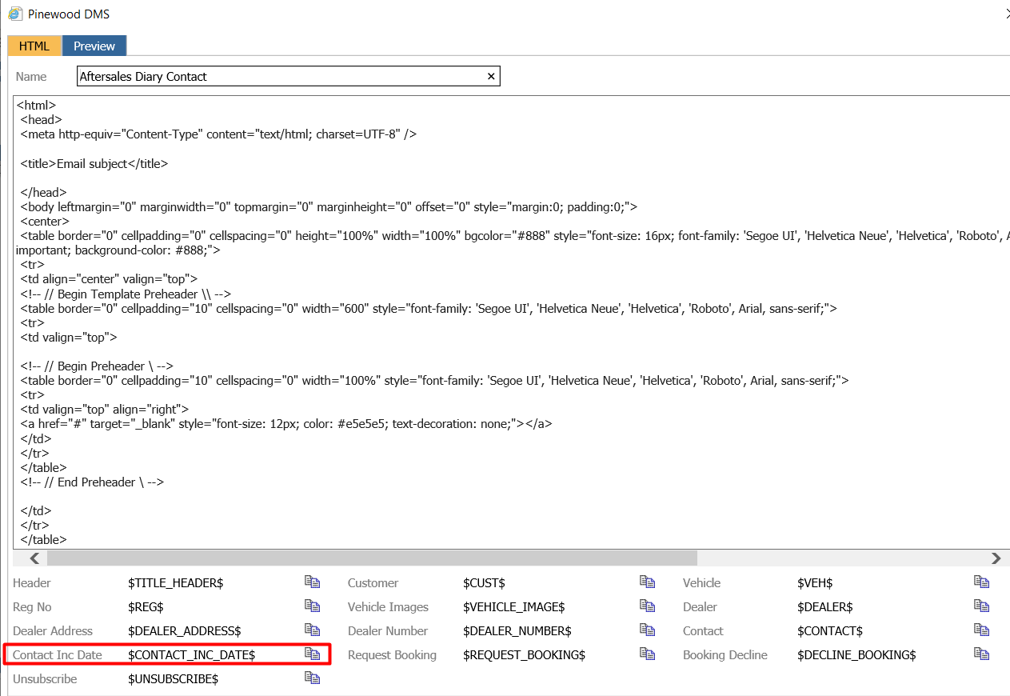The width and height of the screenshot is (1010, 696).
Task: Click the Vehicle Images label
Action: click(388, 607)
